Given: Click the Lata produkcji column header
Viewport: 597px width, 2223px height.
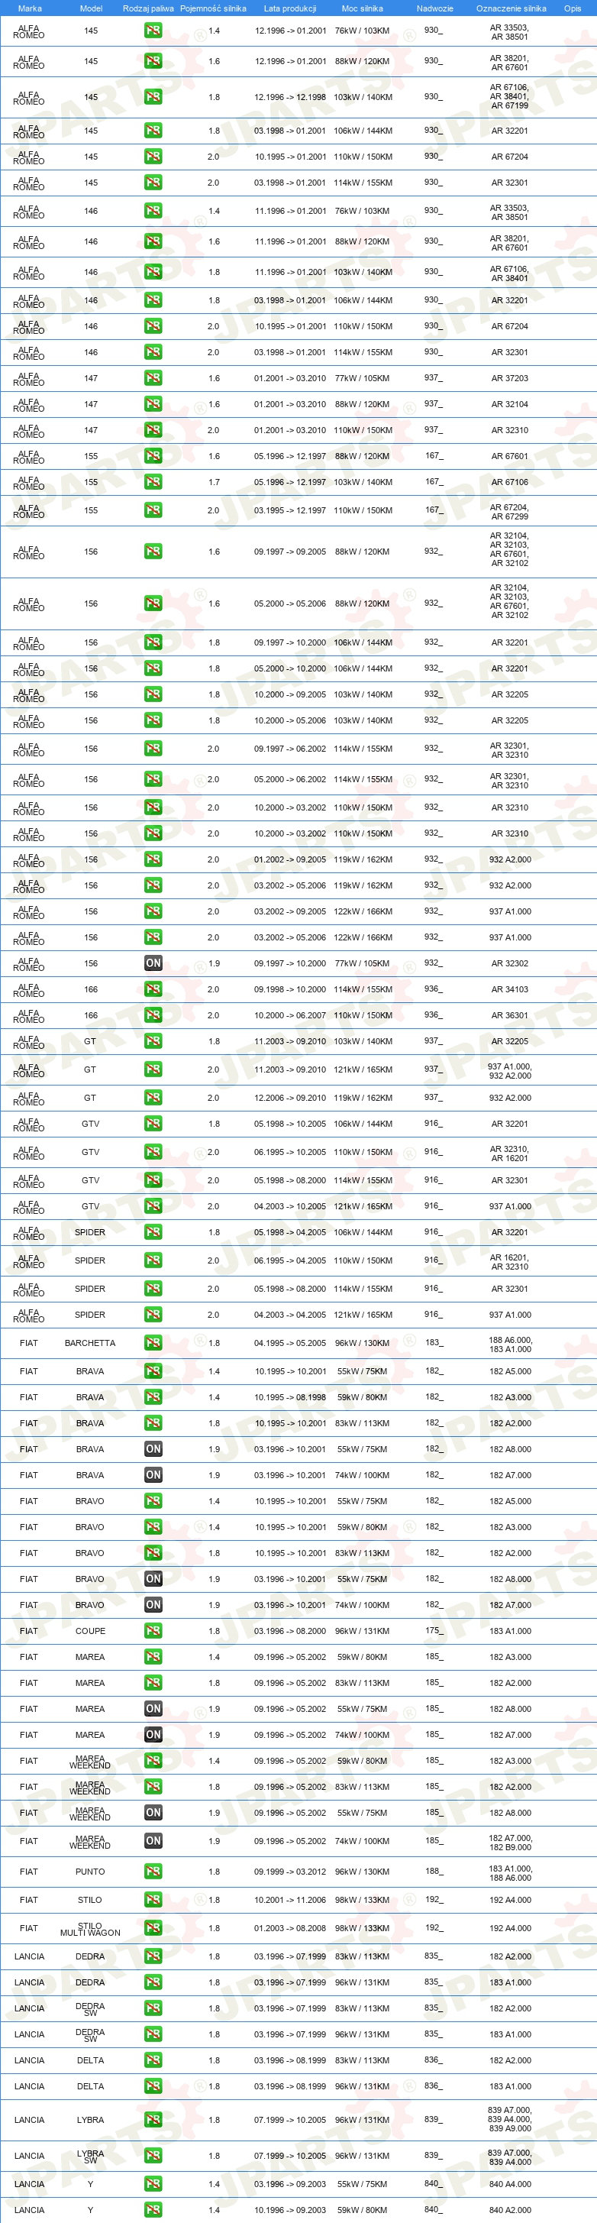Looking at the screenshot, I should (x=290, y=8).
